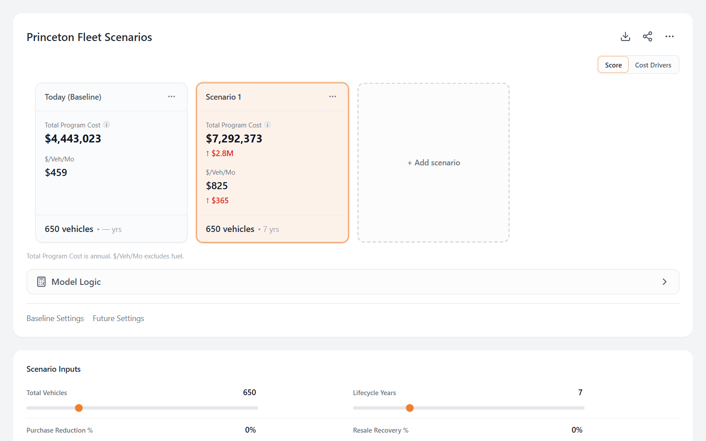Click the Model Logic label
The width and height of the screenshot is (706, 441).
(x=76, y=282)
